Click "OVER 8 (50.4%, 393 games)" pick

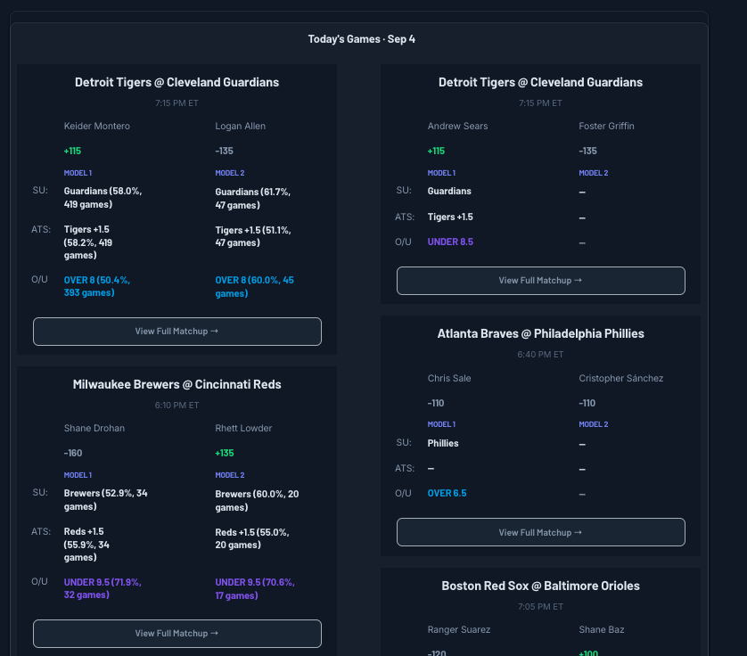click(x=96, y=286)
